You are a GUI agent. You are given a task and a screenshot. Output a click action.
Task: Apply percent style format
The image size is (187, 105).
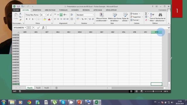[82, 19]
